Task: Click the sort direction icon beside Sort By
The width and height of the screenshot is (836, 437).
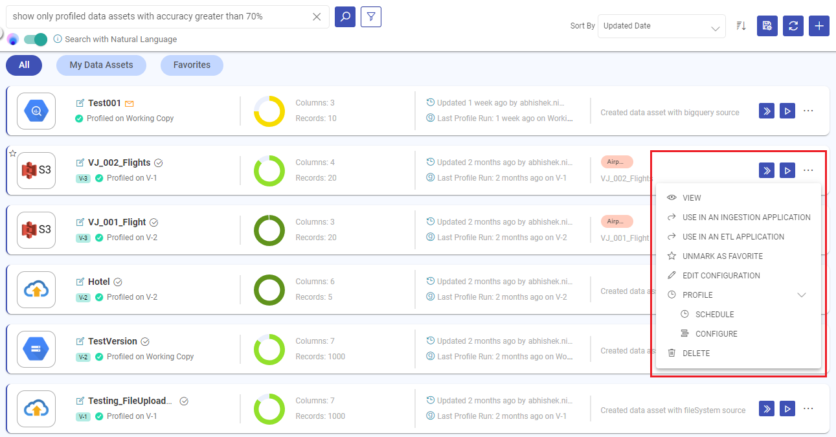Action: click(741, 26)
